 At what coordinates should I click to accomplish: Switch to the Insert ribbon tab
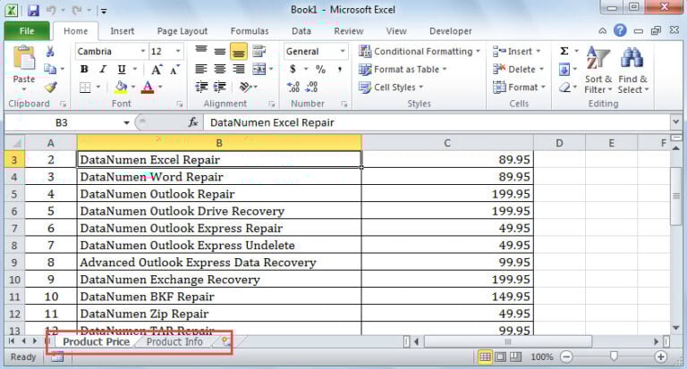123,31
